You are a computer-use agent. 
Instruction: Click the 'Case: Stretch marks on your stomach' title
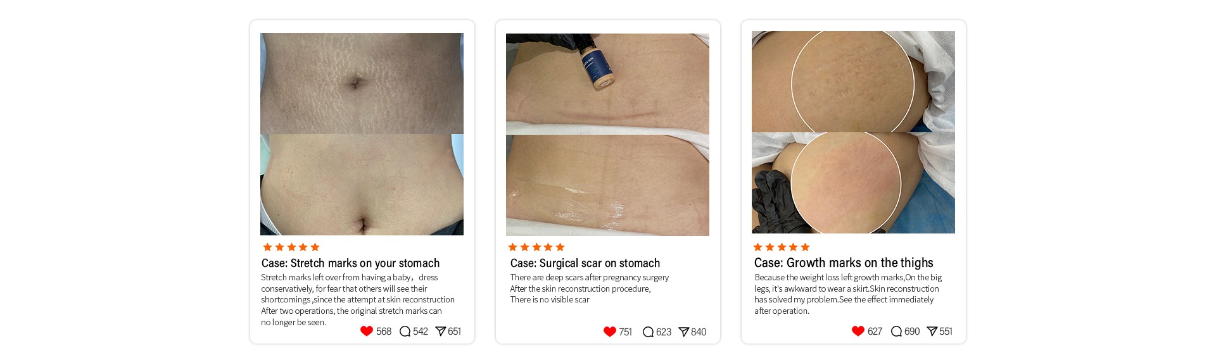pyautogui.click(x=350, y=263)
